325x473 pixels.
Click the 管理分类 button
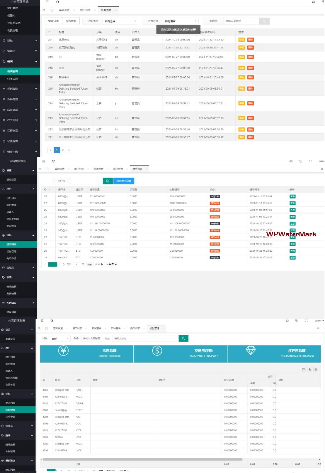pyautogui.click(x=53, y=21)
